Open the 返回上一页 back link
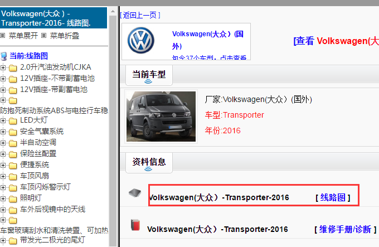 click(140, 15)
